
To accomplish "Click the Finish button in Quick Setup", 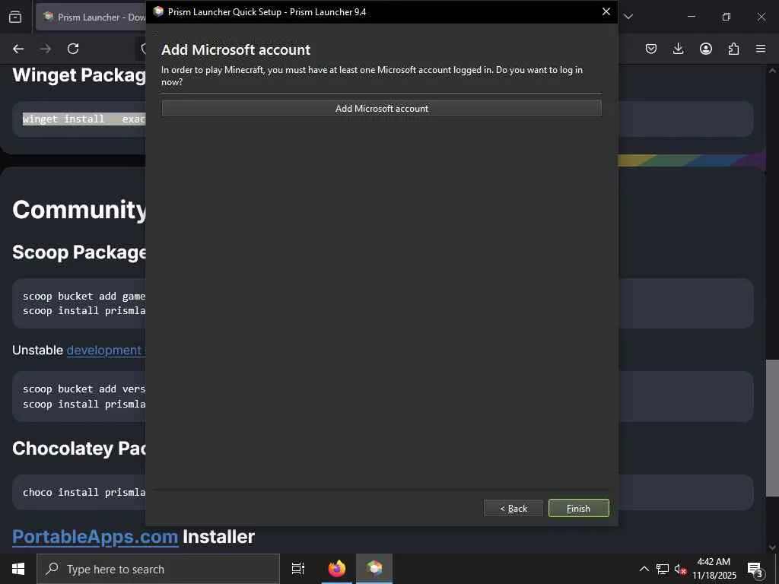I will pyautogui.click(x=578, y=508).
